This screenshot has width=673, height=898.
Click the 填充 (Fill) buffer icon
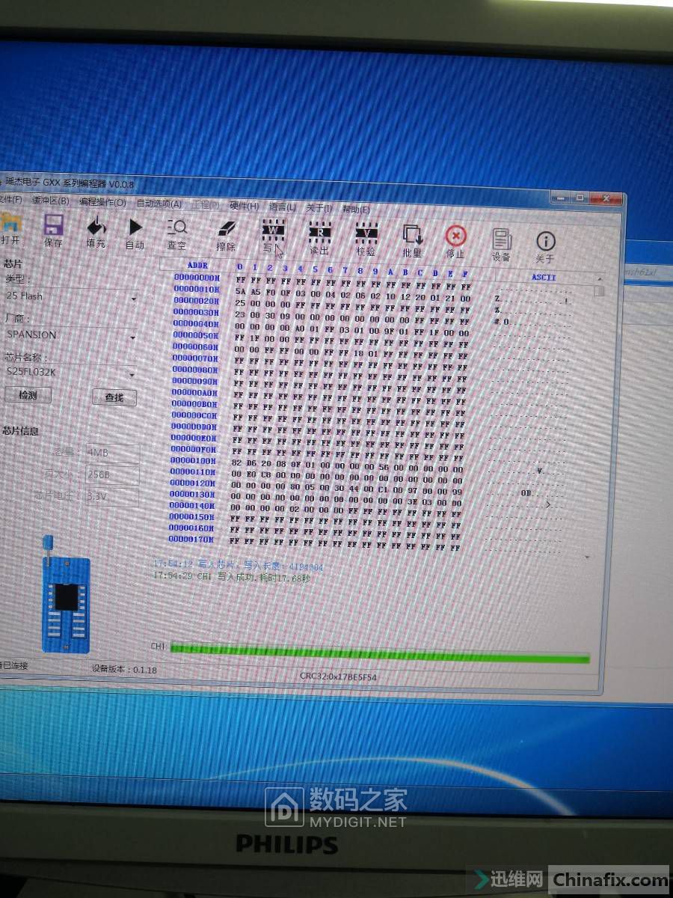click(96, 226)
